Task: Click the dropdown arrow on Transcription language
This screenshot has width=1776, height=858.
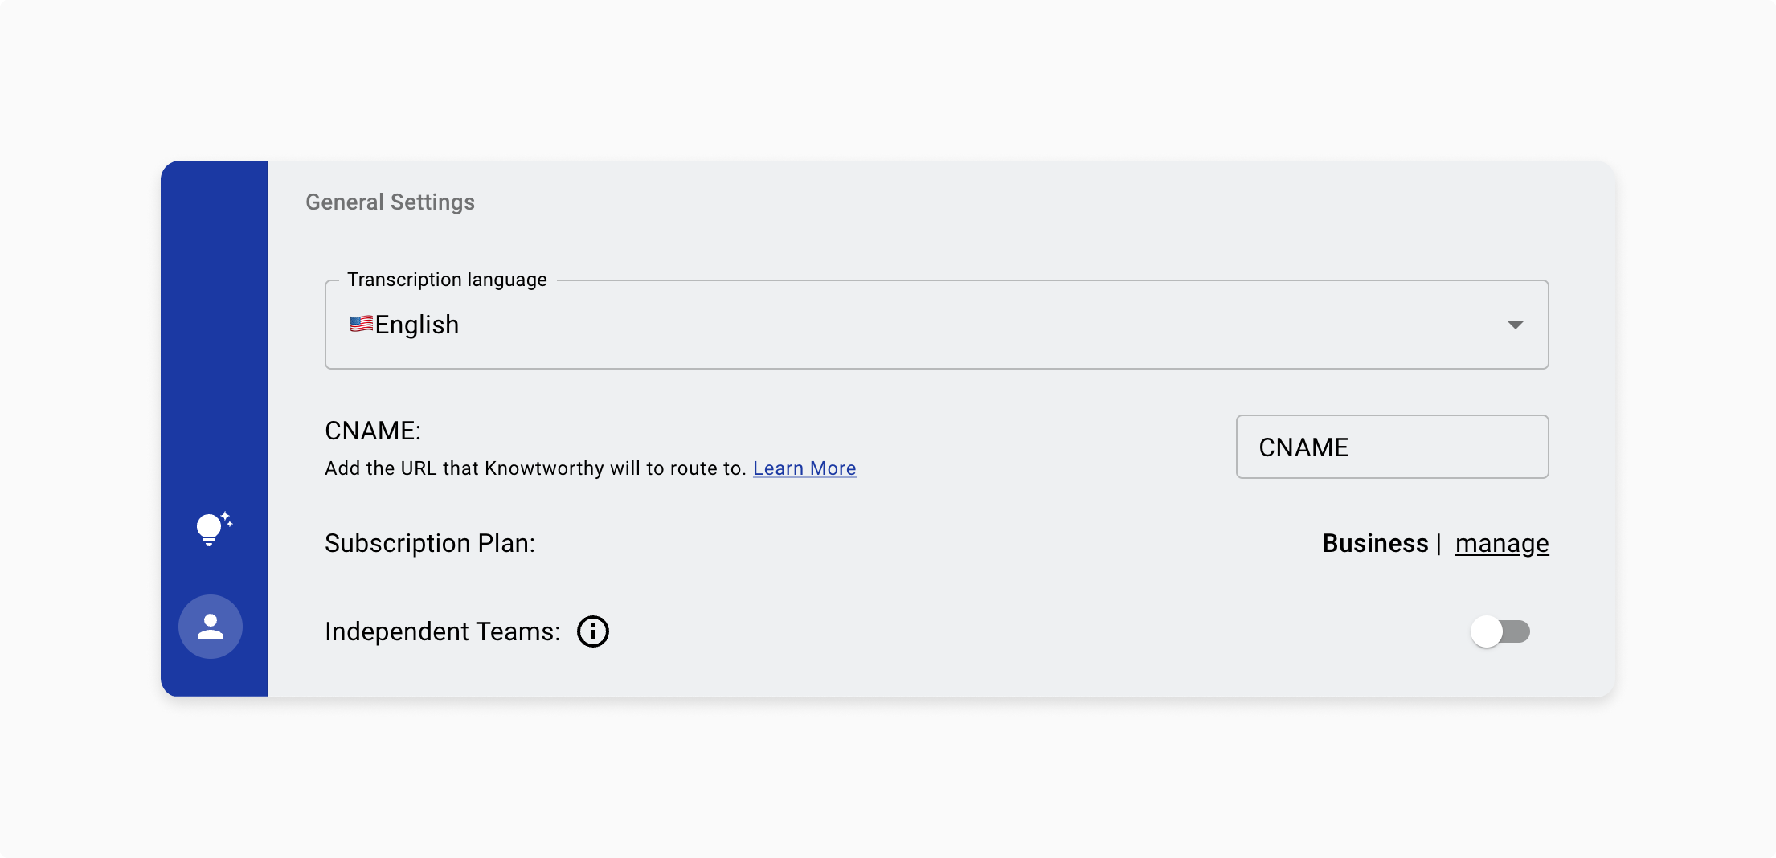Action: [x=1516, y=325]
